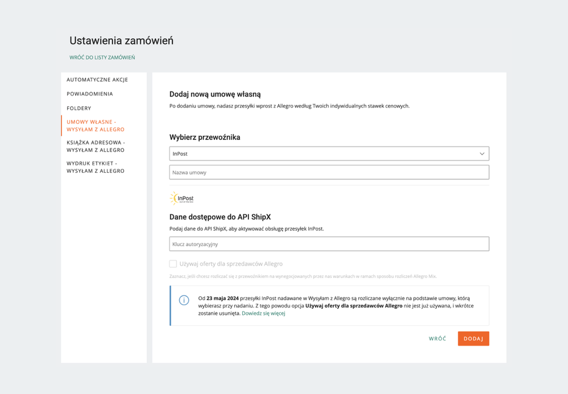Click the chevron arrow in the carrier selector
This screenshot has width=568, height=394.
coord(482,154)
